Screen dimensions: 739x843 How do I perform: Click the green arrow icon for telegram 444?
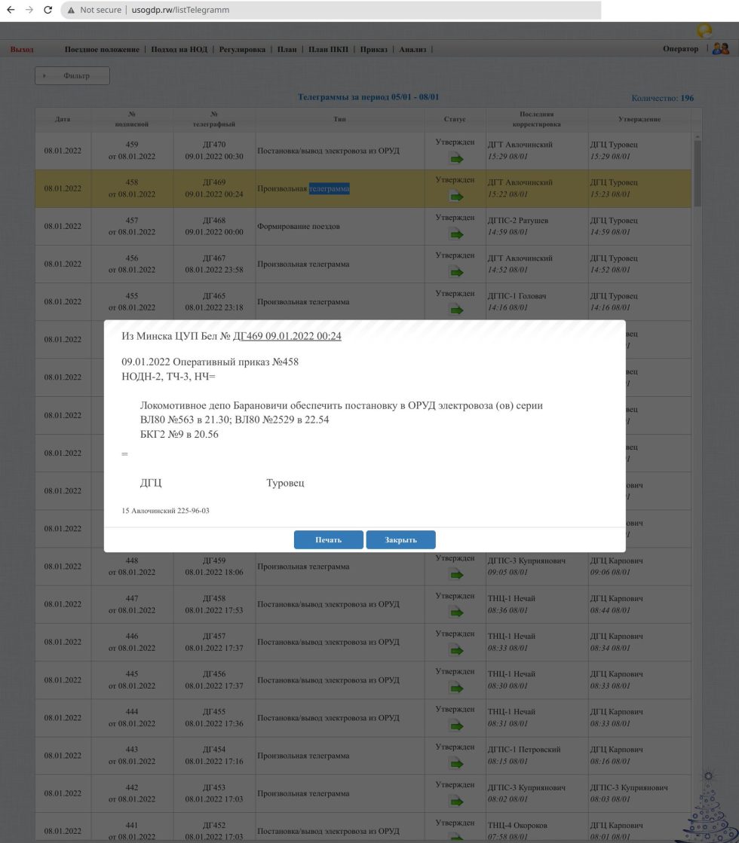[x=455, y=725]
